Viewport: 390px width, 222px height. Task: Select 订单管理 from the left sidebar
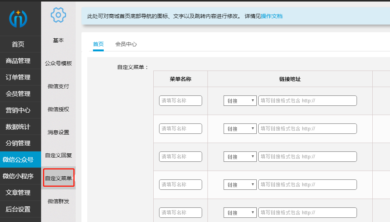point(18,77)
